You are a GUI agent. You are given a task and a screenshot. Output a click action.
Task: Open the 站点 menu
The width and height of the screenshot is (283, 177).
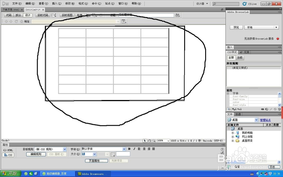(x=110, y=4)
